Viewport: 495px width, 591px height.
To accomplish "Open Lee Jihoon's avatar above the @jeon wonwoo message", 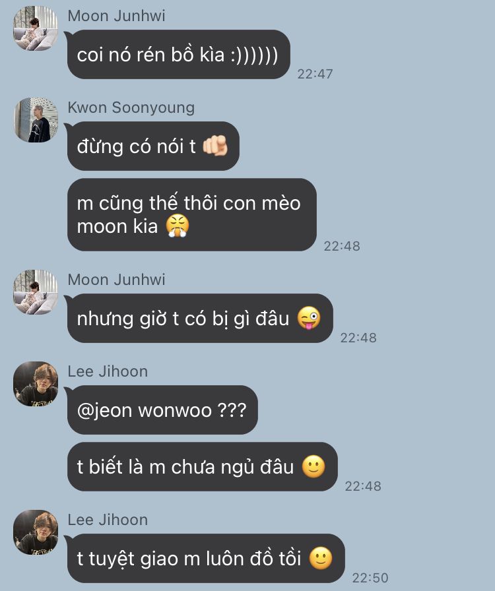I will click(x=36, y=384).
